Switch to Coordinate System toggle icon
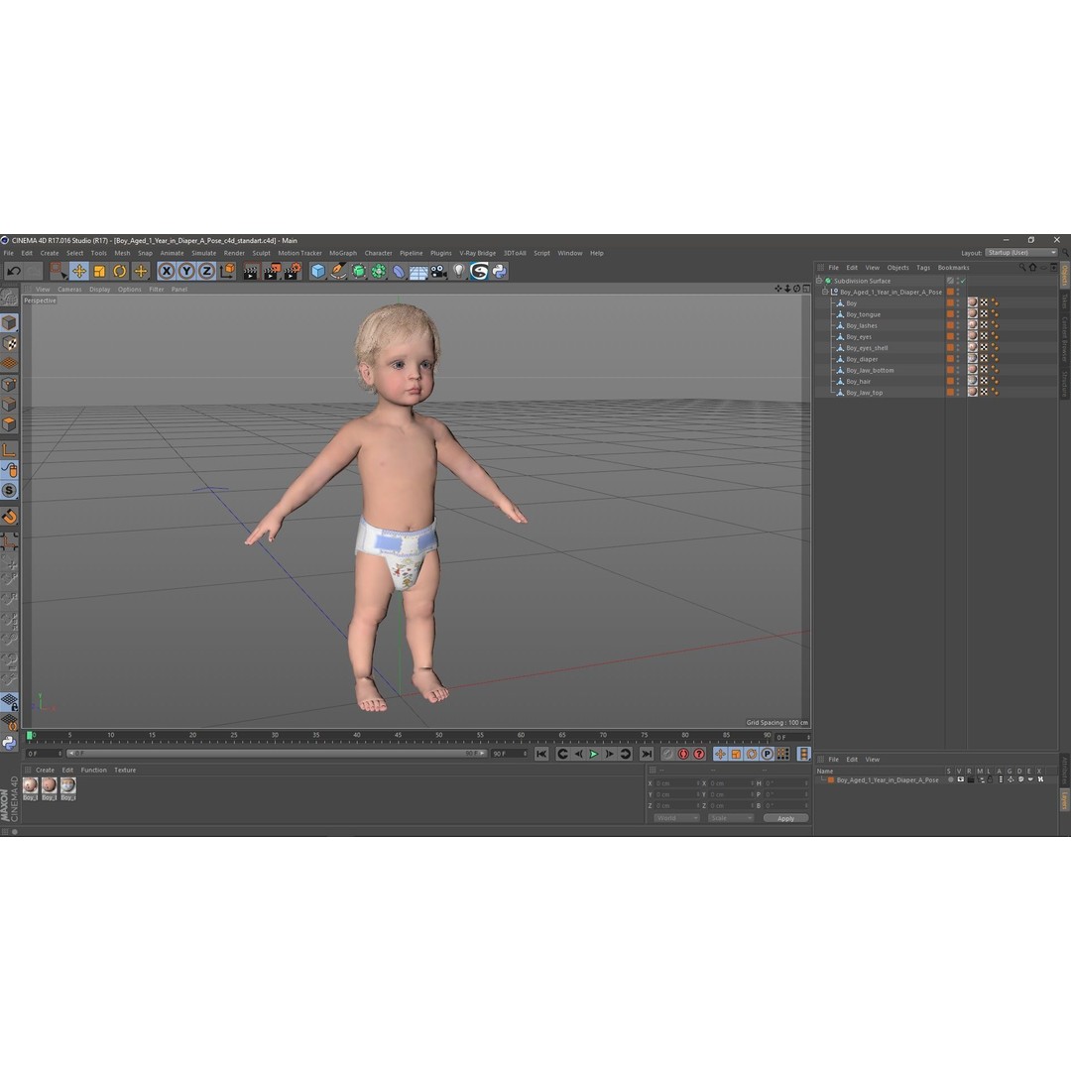This screenshot has height=1071, width=1071. click(x=227, y=271)
